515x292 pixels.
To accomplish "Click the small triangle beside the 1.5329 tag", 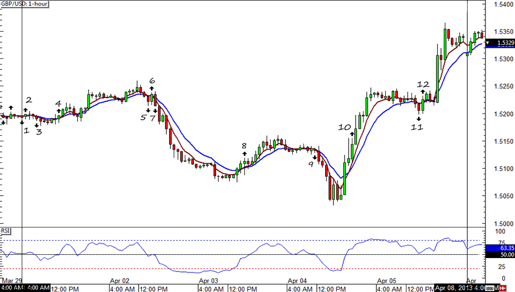I will point(488,43).
